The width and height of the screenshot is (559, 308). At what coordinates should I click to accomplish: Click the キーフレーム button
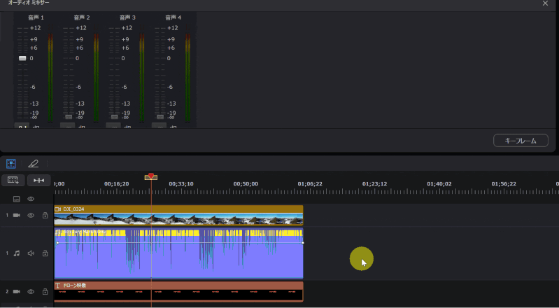point(521,141)
